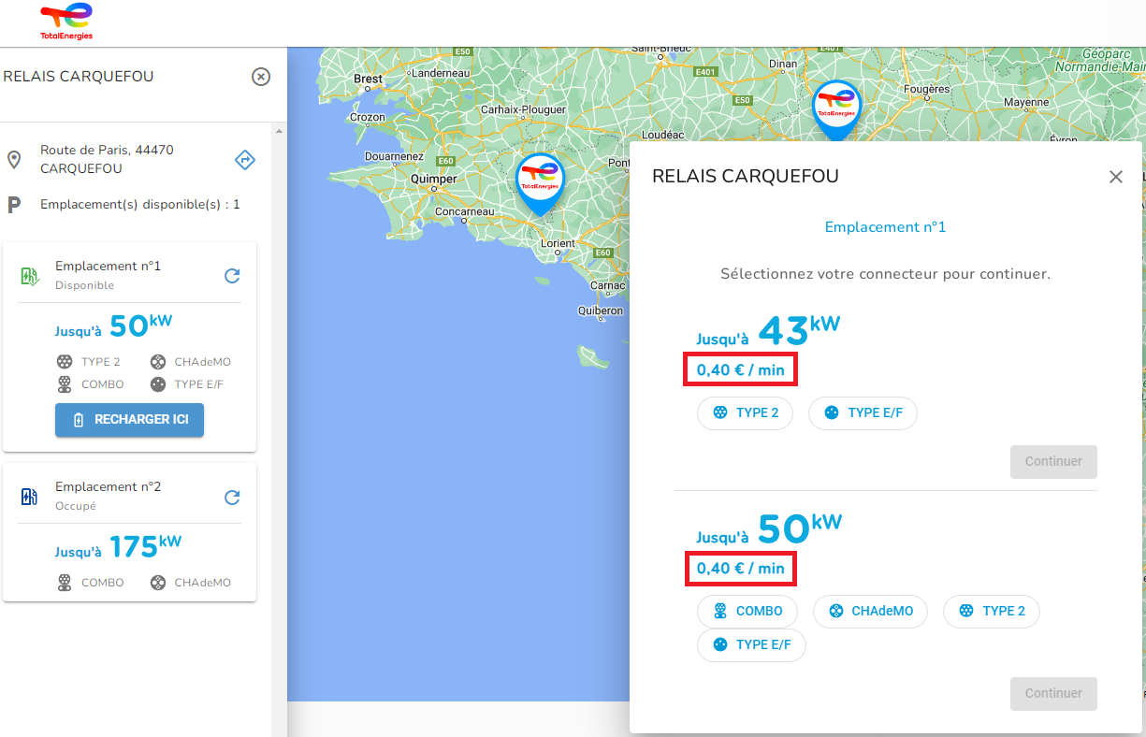Click the green charger icon of Emplacement n°1

[x=29, y=275]
